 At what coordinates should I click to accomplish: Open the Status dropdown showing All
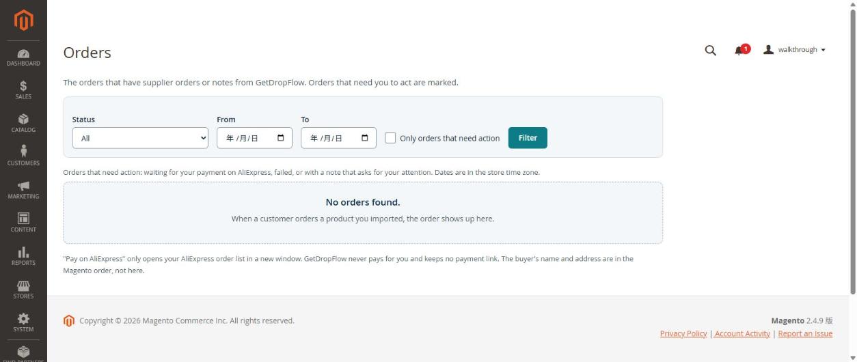pos(140,138)
